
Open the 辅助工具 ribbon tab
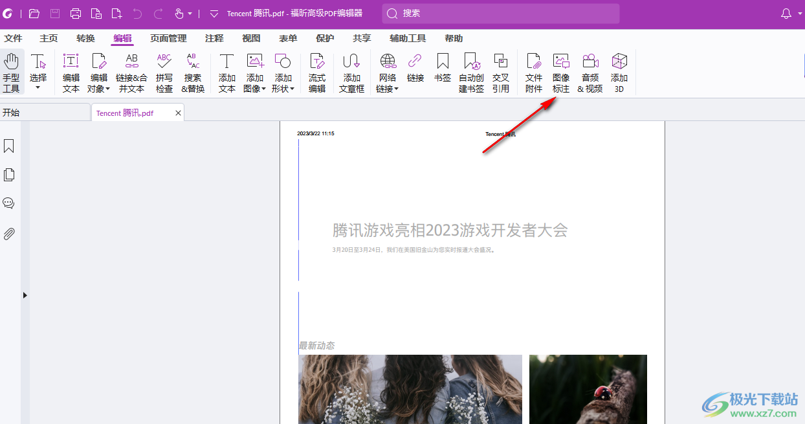click(408, 39)
